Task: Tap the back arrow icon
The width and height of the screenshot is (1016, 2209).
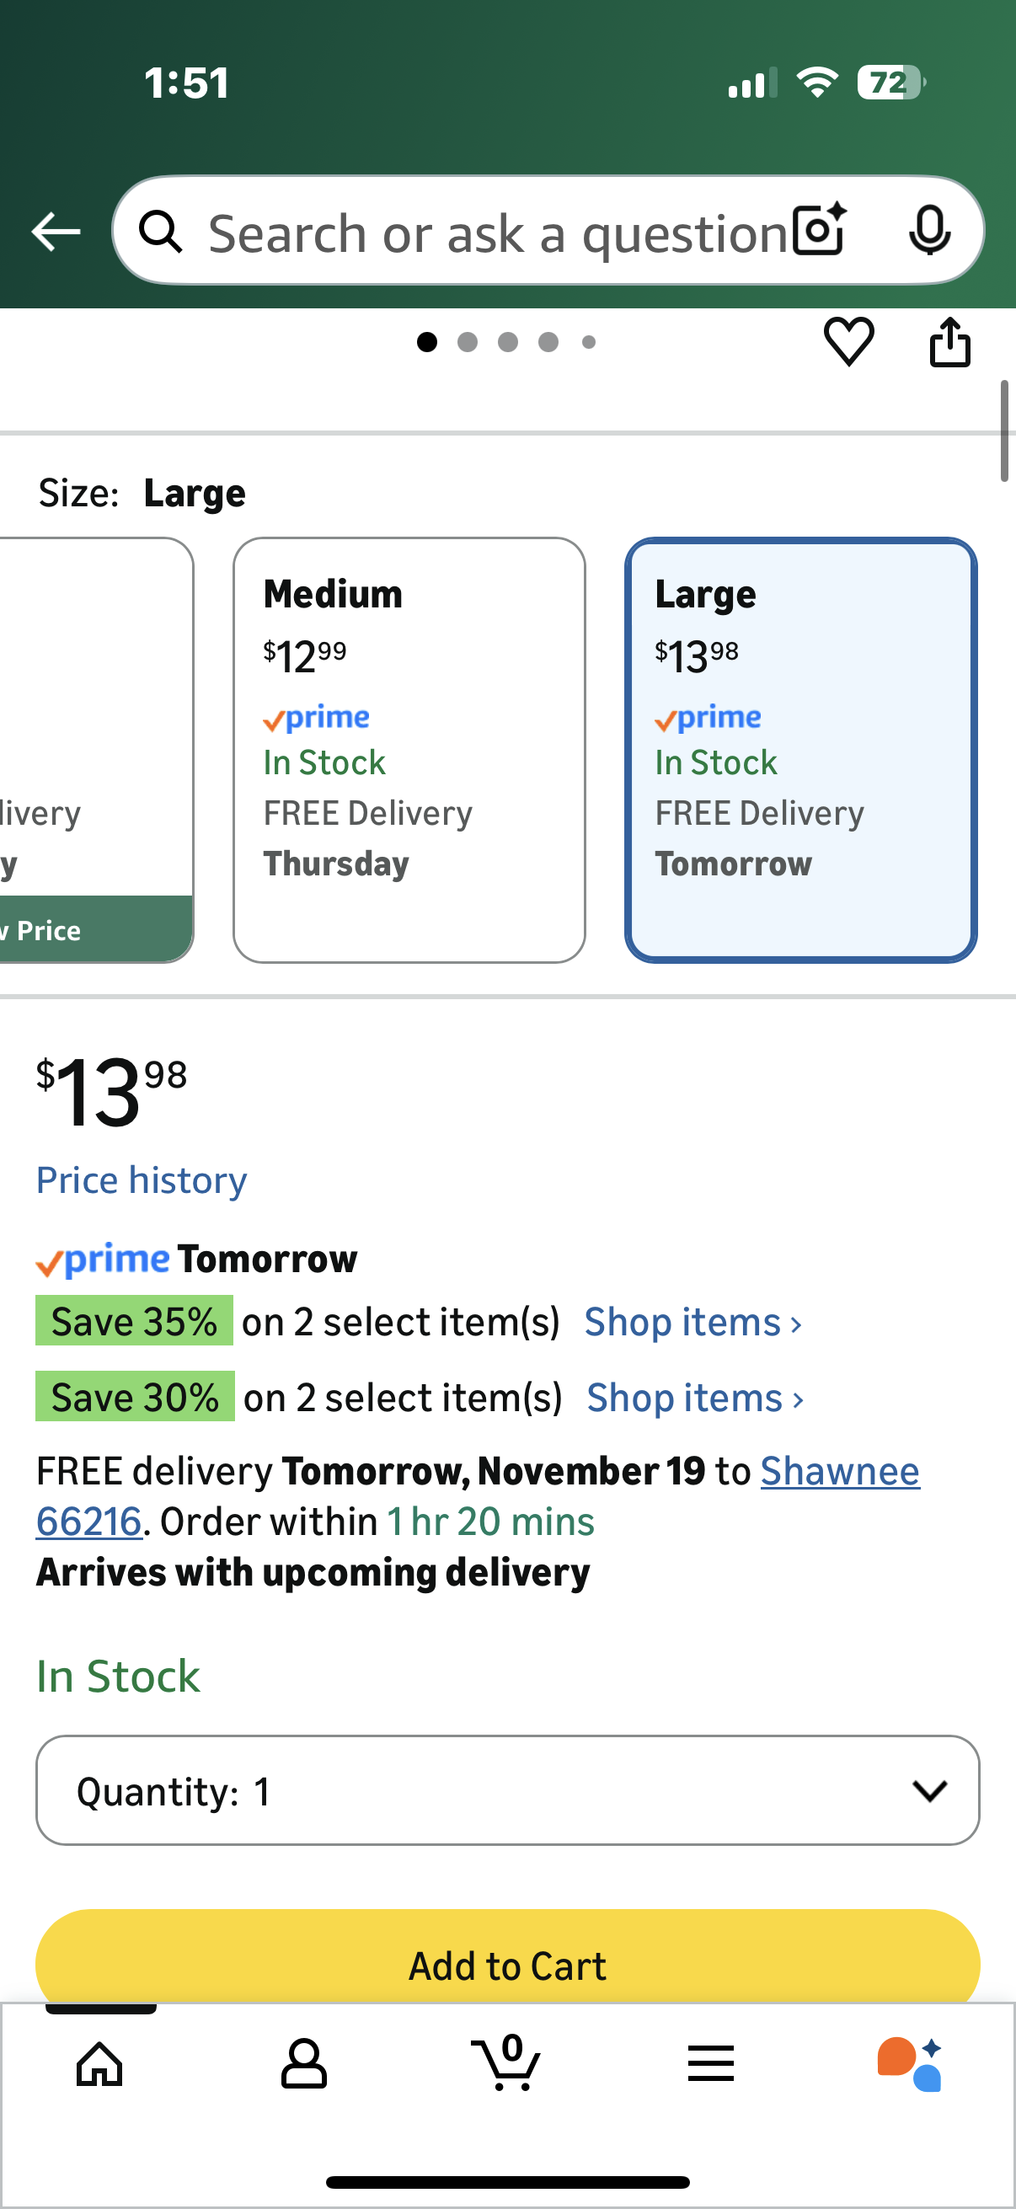Action: click(56, 232)
